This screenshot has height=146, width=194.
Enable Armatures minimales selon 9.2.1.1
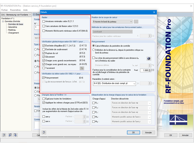click(x=44, y=21)
